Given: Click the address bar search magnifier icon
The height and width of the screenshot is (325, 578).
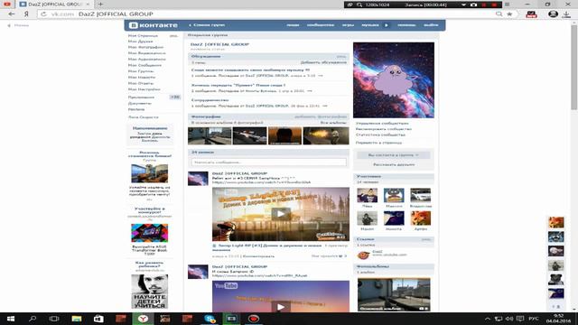Looking at the screenshot, I should [499, 14].
